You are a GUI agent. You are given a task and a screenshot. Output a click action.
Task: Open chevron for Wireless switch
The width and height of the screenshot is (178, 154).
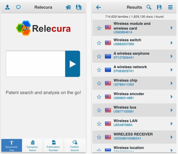[x=171, y=43]
